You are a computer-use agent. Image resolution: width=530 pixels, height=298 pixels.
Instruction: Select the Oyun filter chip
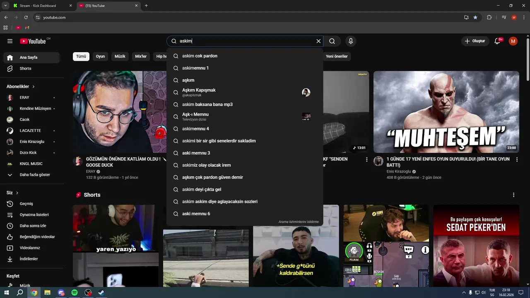[100, 56]
